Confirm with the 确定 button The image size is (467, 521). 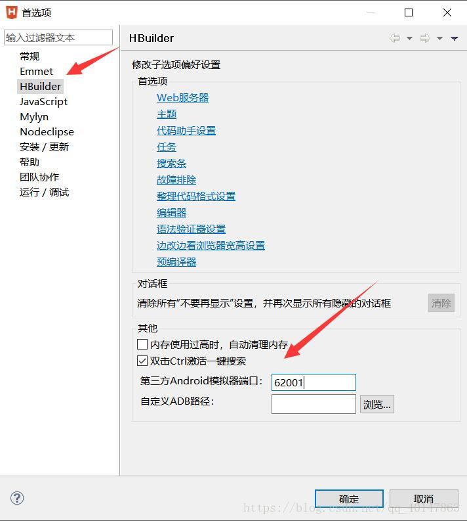click(349, 499)
